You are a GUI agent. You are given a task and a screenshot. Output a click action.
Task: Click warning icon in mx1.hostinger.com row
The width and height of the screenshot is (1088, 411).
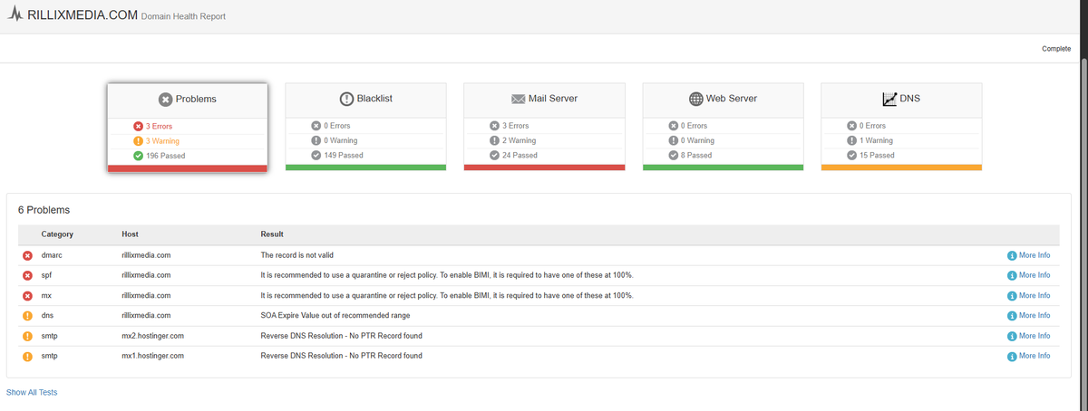(x=27, y=356)
